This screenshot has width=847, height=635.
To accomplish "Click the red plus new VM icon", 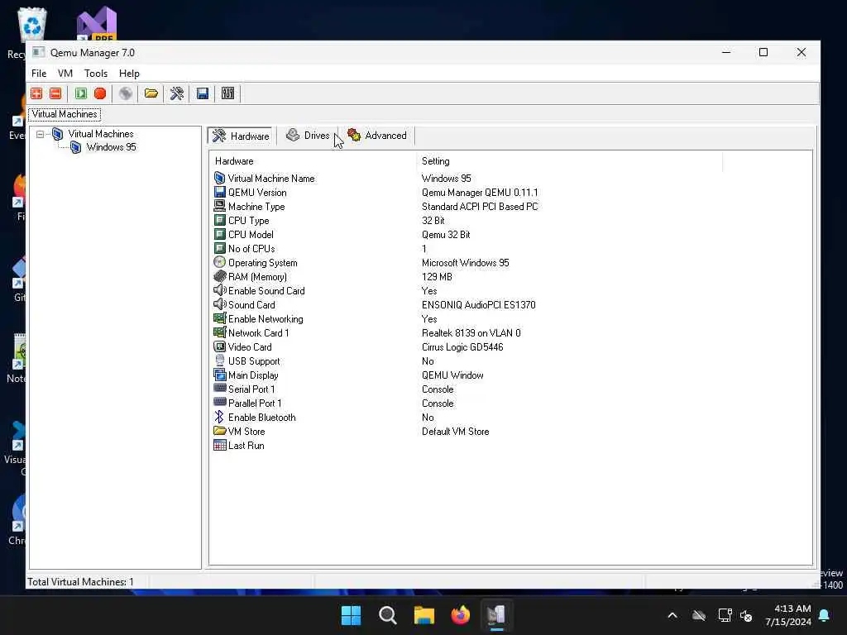I will click(36, 93).
